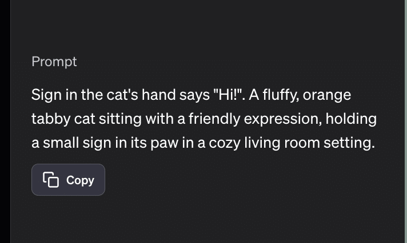Click the word "fluffy" in the prompt
This screenshot has width=407, height=243.
point(278,94)
